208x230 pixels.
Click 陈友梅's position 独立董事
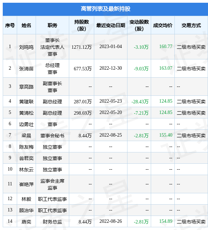[52, 147]
